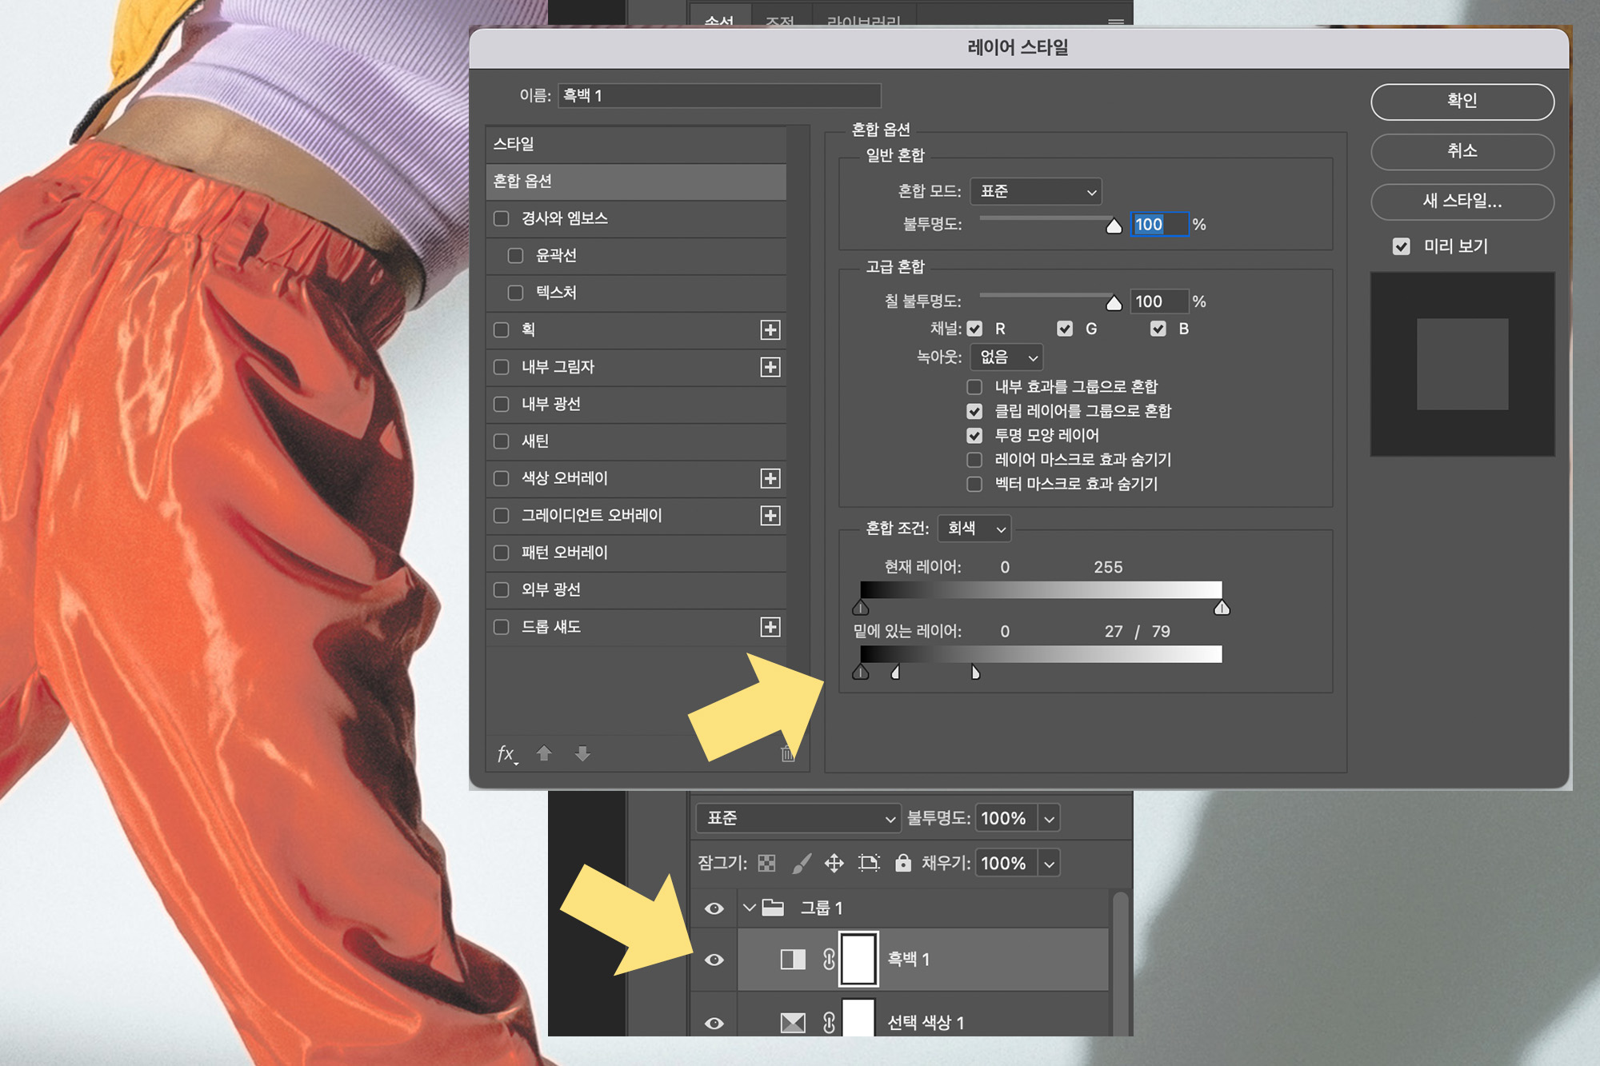Toggle 레이어 마스크로 효과 숨기기 checkbox
Screen dimensions: 1600x1066
pos(974,460)
